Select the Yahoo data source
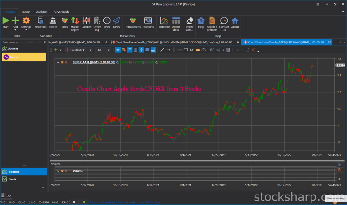Viewport: 347px width, 205px height. click(x=24, y=57)
